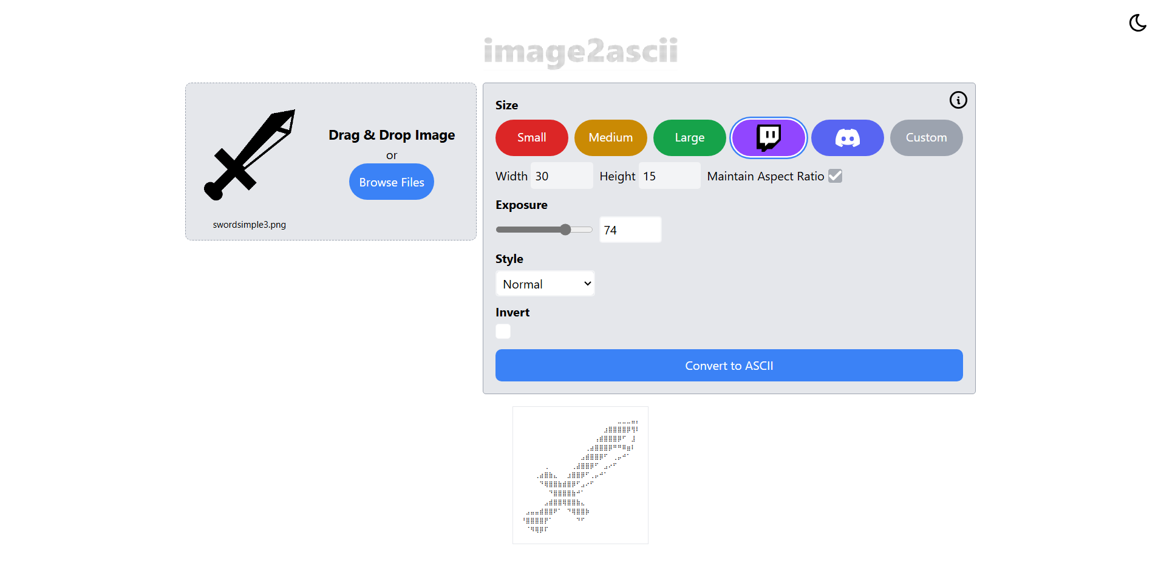Viewport: 1161px width, 563px height.
Task: Click the image2ascii logo title
Action: pyautogui.click(x=580, y=52)
